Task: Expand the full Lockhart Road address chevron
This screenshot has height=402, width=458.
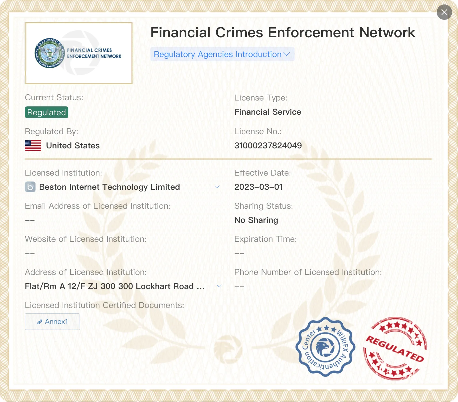Action: coord(219,286)
